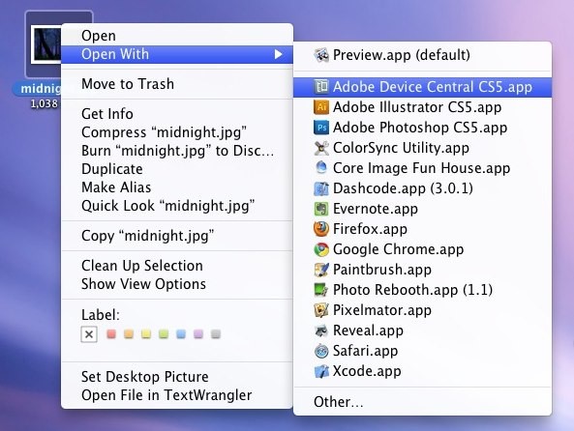The height and width of the screenshot is (431, 574).
Task: Click the Xcode icon
Action: tap(321, 371)
